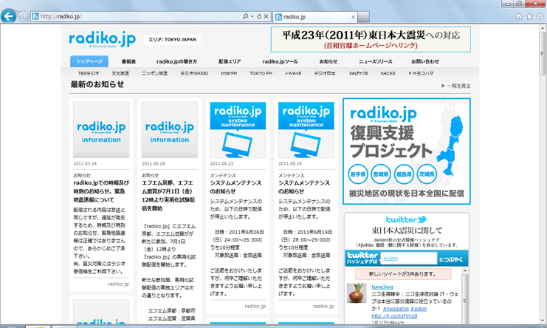Image resolution: width=547 pixels, height=328 pixels.
Task: Click the browser Forward arrow button
Action: [x=23, y=16]
